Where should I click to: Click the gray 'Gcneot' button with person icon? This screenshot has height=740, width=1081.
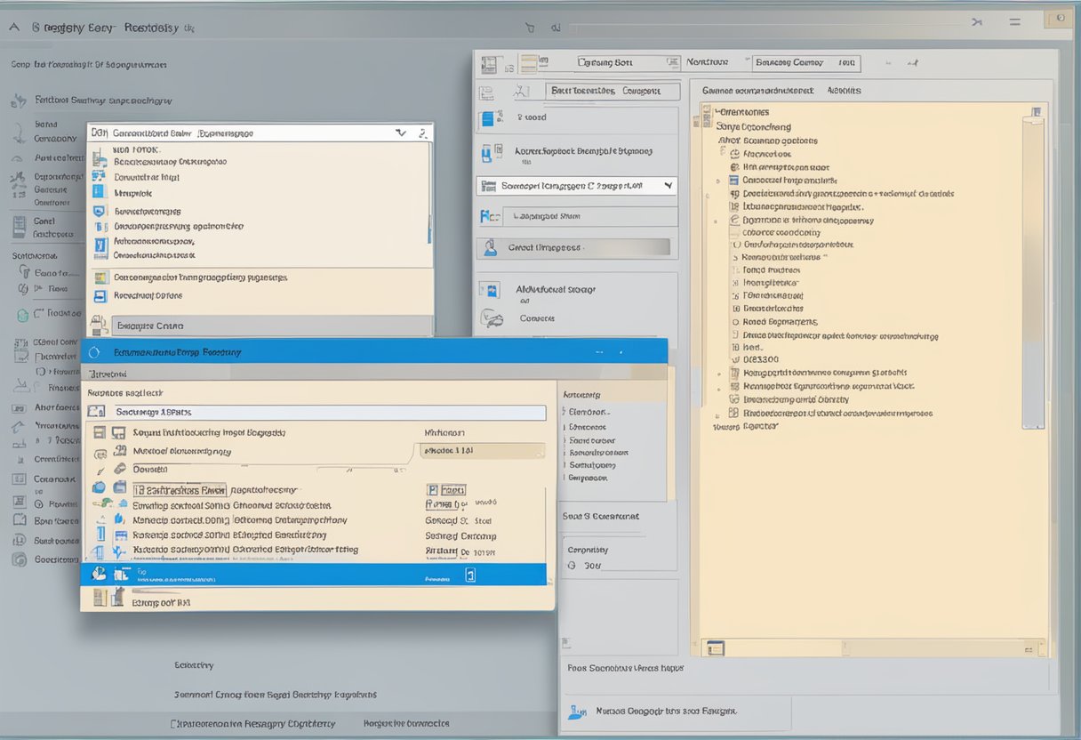[x=573, y=248]
